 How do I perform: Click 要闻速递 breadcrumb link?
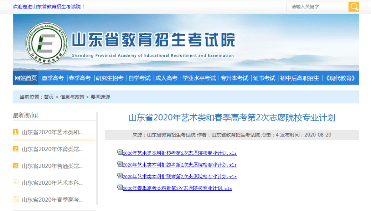pos(100,97)
